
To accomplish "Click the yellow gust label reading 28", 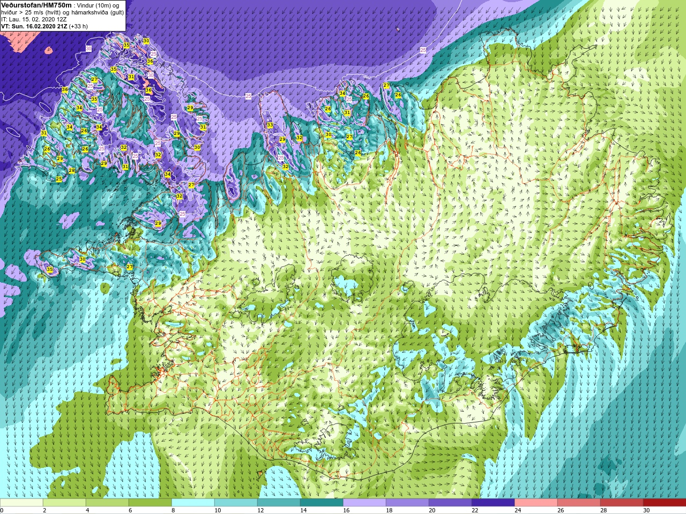I will click(72, 171).
